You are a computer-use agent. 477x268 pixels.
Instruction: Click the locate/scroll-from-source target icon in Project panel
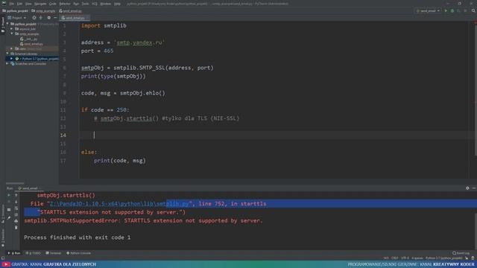[34, 18]
